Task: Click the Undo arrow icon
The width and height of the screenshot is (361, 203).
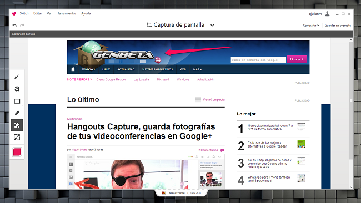Action: tap(14, 25)
